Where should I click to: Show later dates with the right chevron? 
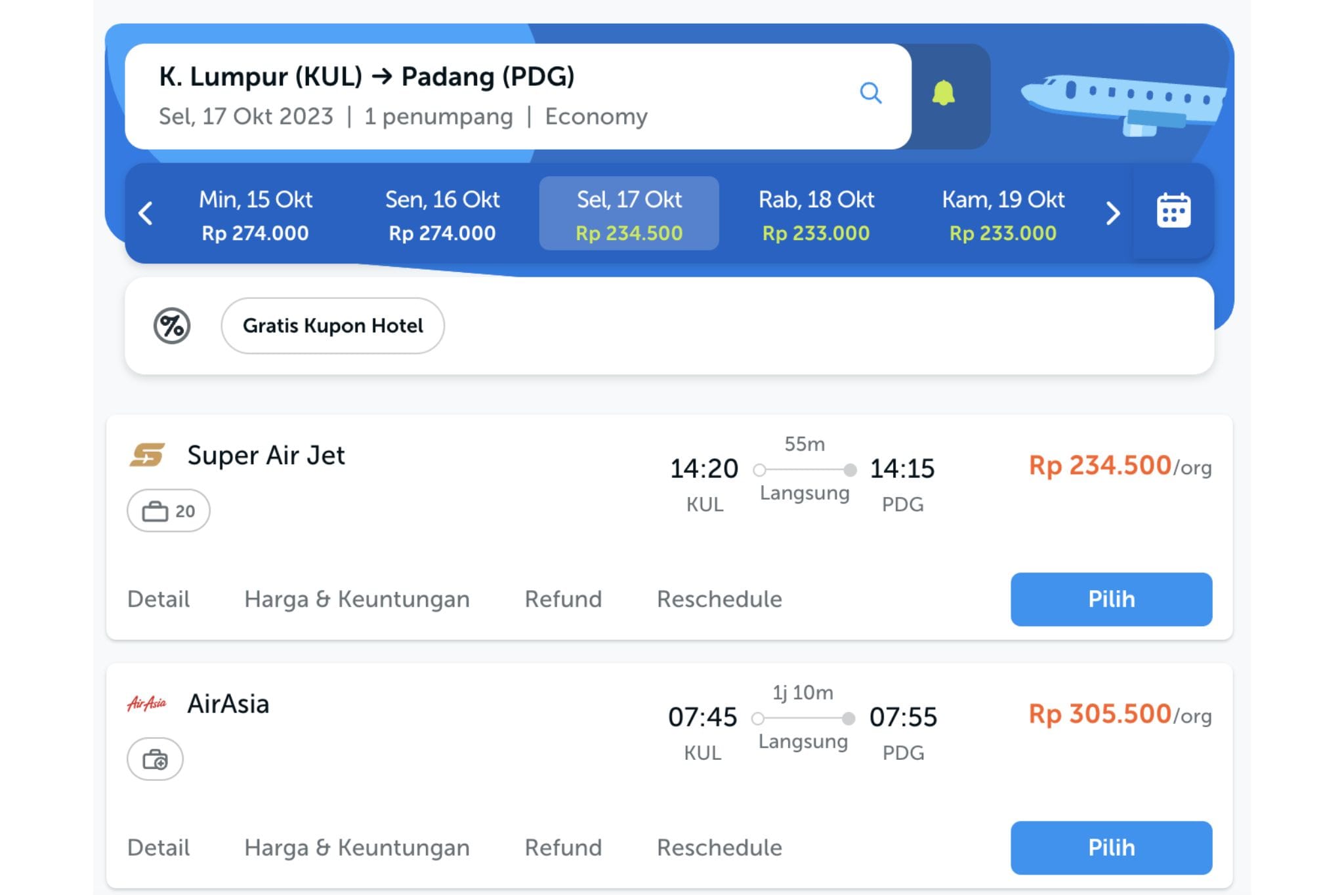click(1112, 213)
